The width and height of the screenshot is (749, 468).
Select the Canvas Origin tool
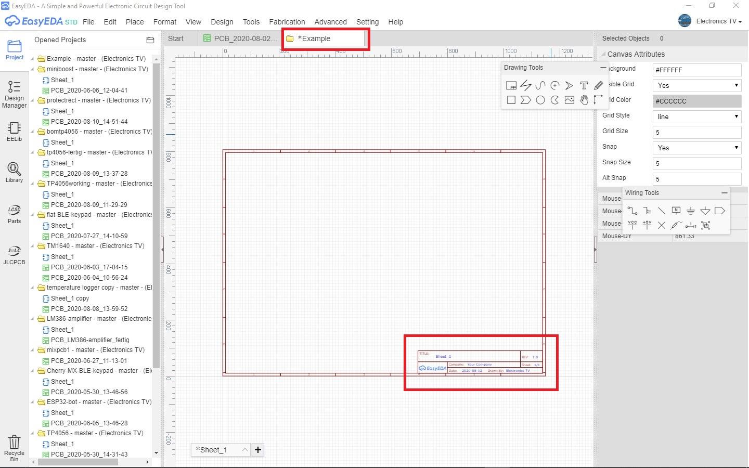pos(599,100)
